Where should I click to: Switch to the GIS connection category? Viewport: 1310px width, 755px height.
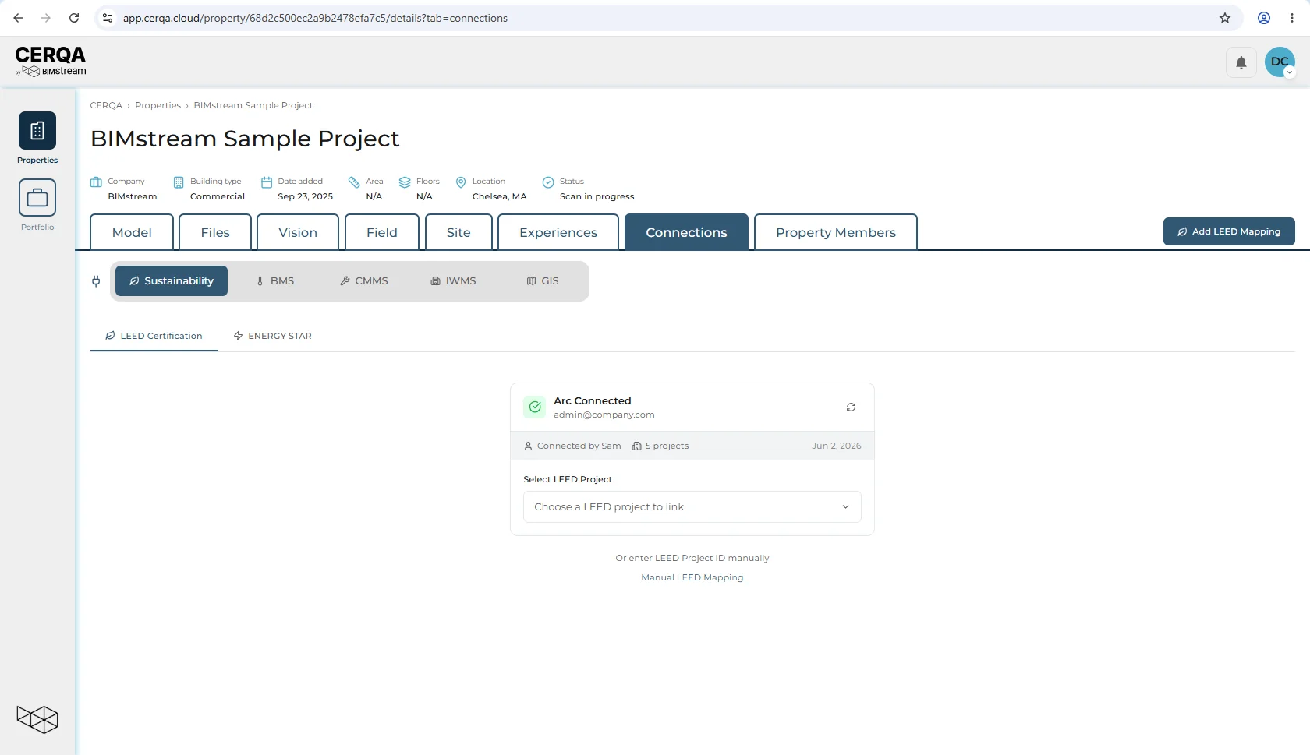[543, 281]
